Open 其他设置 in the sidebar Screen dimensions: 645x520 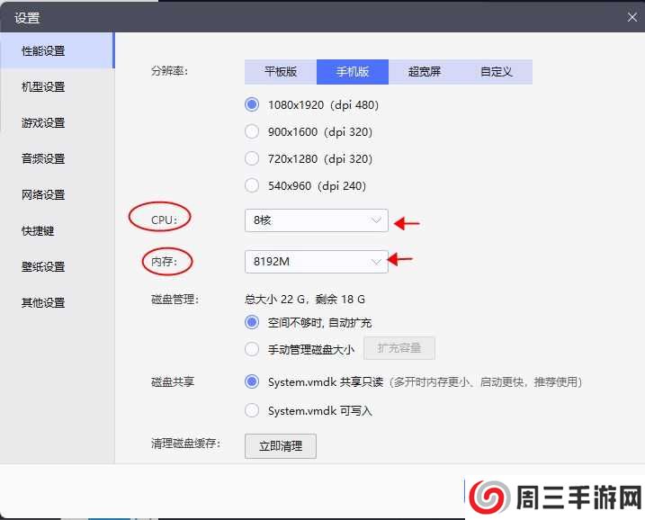pyautogui.click(x=43, y=303)
